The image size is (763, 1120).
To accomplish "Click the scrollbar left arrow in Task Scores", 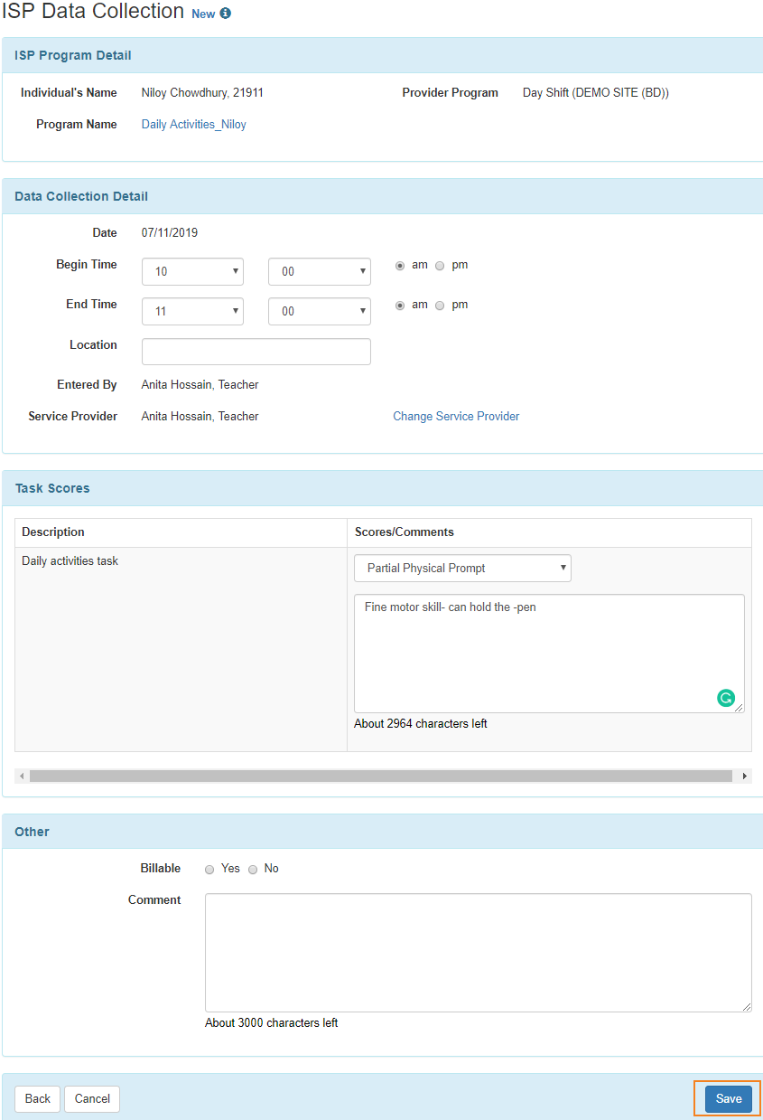I will click(x=22, y=776).
